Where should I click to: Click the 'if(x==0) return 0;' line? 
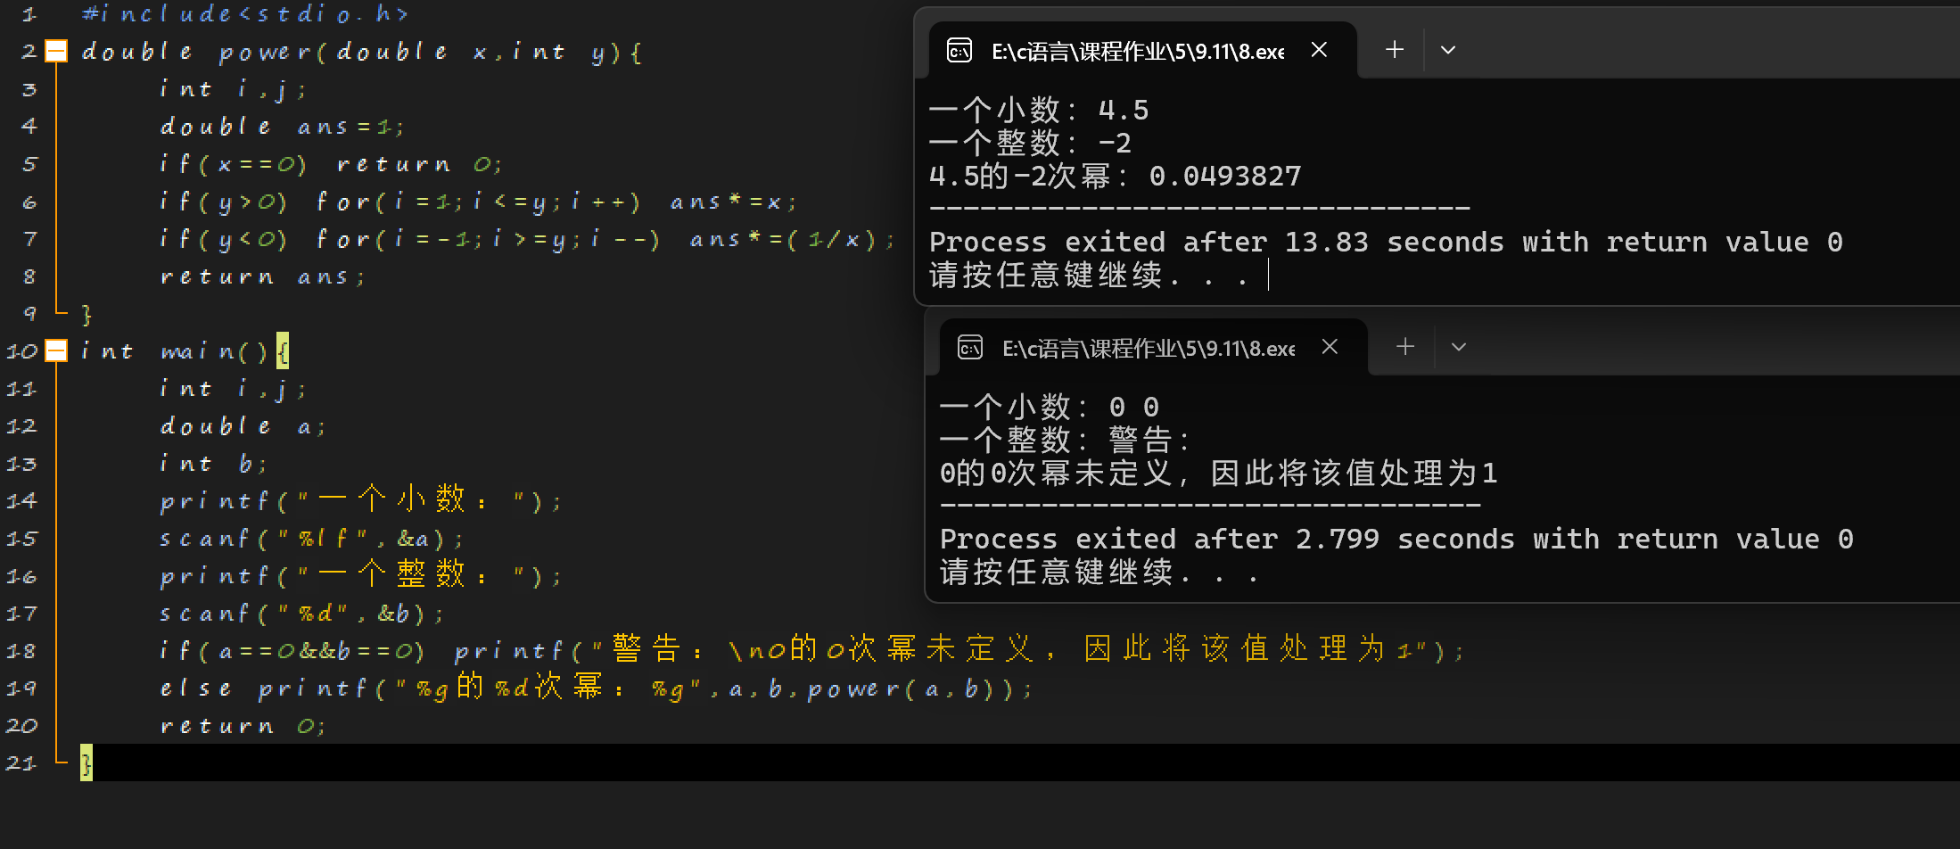[331, 164]
